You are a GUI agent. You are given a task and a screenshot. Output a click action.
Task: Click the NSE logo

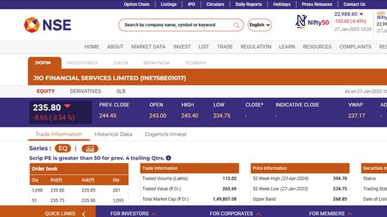pos(47,25)
